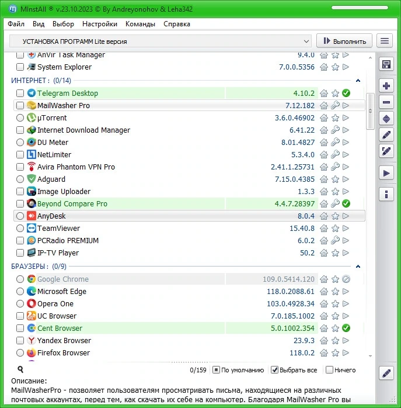Click green checkmark for Beyond Compare Pro
401x408 pixels.
click(346, 203)
